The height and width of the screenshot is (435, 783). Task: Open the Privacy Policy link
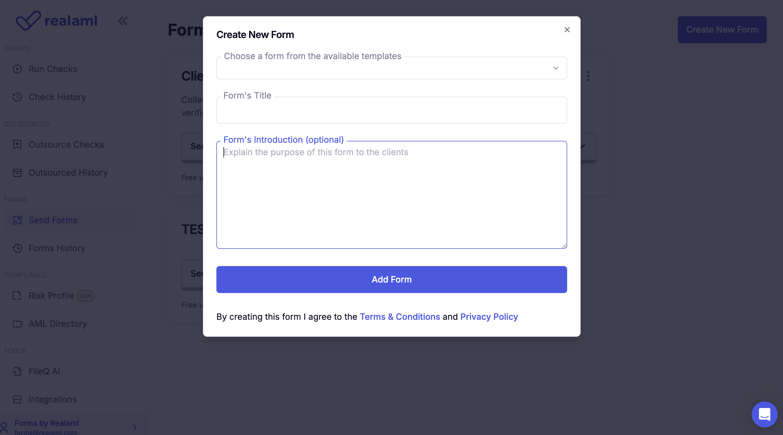pyautogui.click(x=489, y=317)
